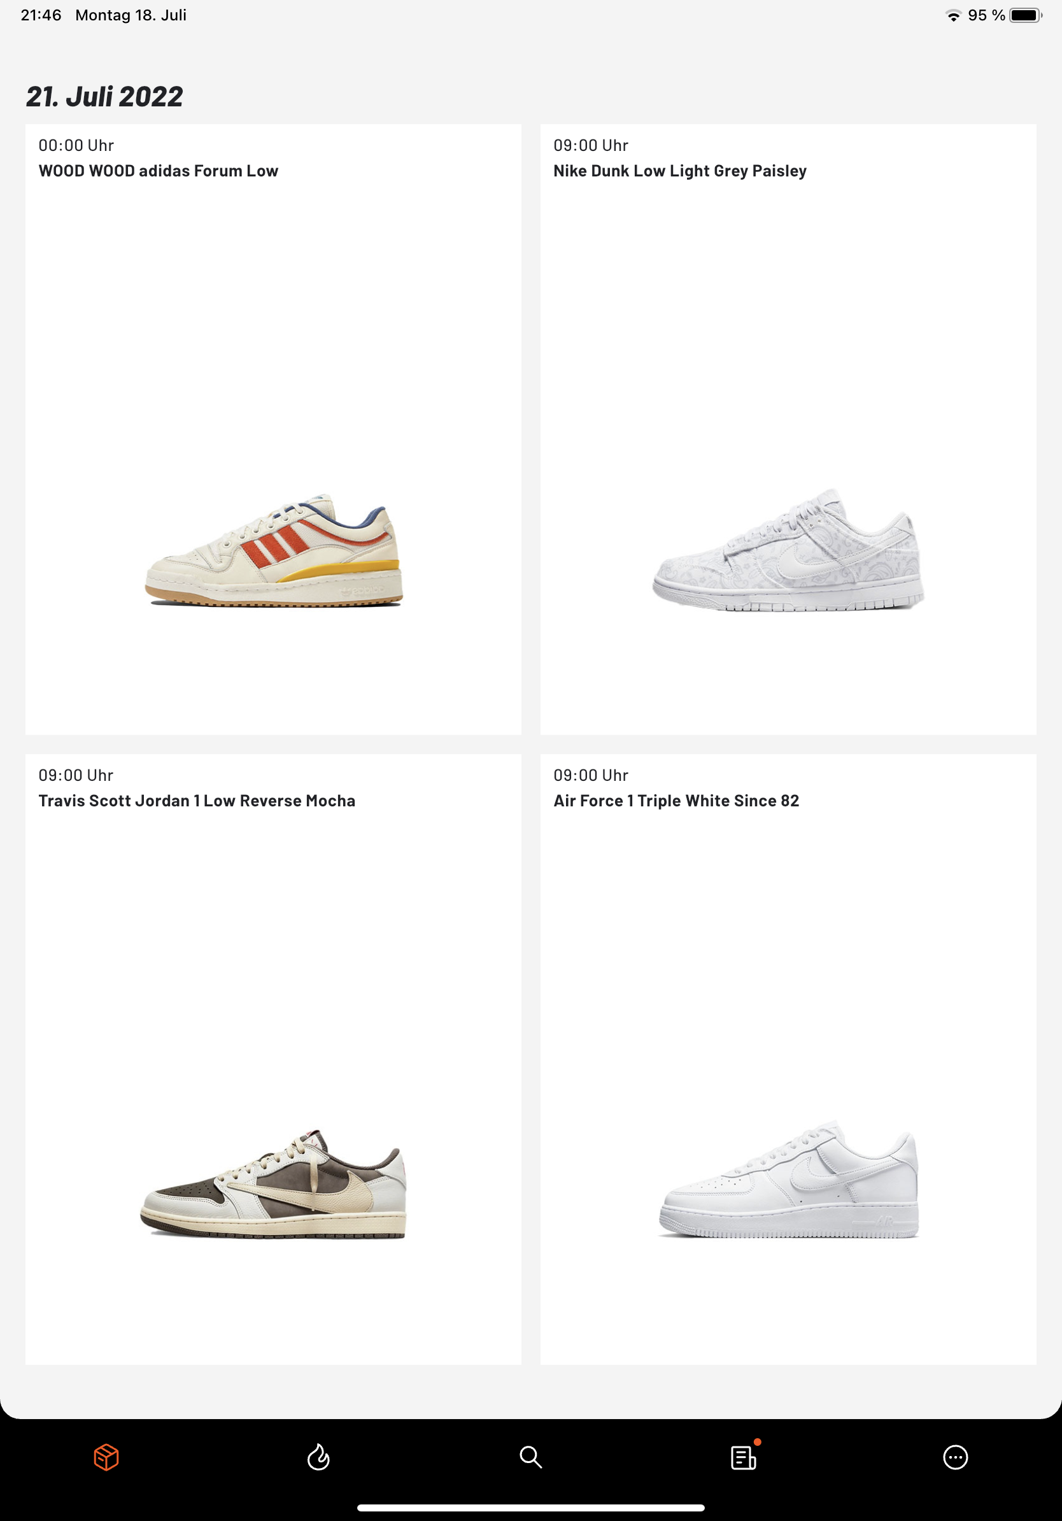Screen dimensions: 1062x1521
Task: Open the trending flame icon tab
Action: tap(318, 1457)
